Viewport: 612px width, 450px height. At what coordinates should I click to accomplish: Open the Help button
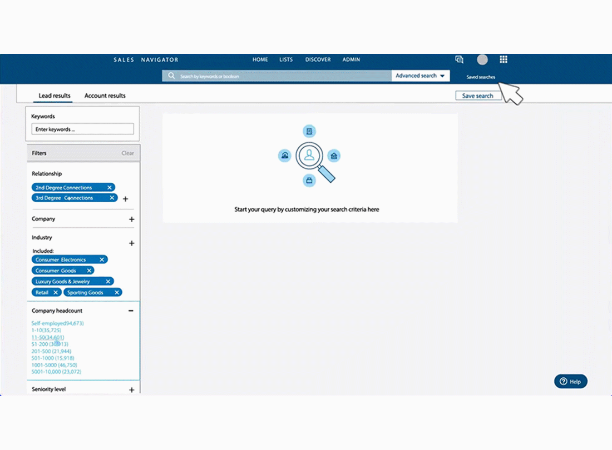point(571,382)
